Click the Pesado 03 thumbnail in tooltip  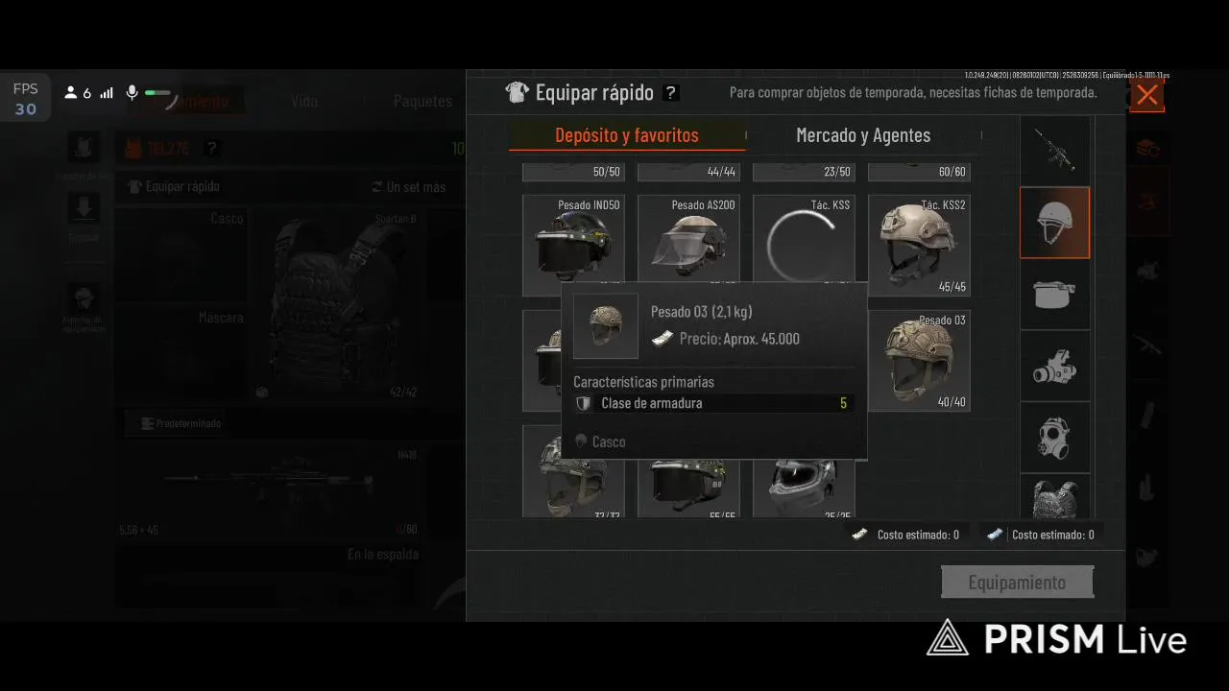click(606, 326)
